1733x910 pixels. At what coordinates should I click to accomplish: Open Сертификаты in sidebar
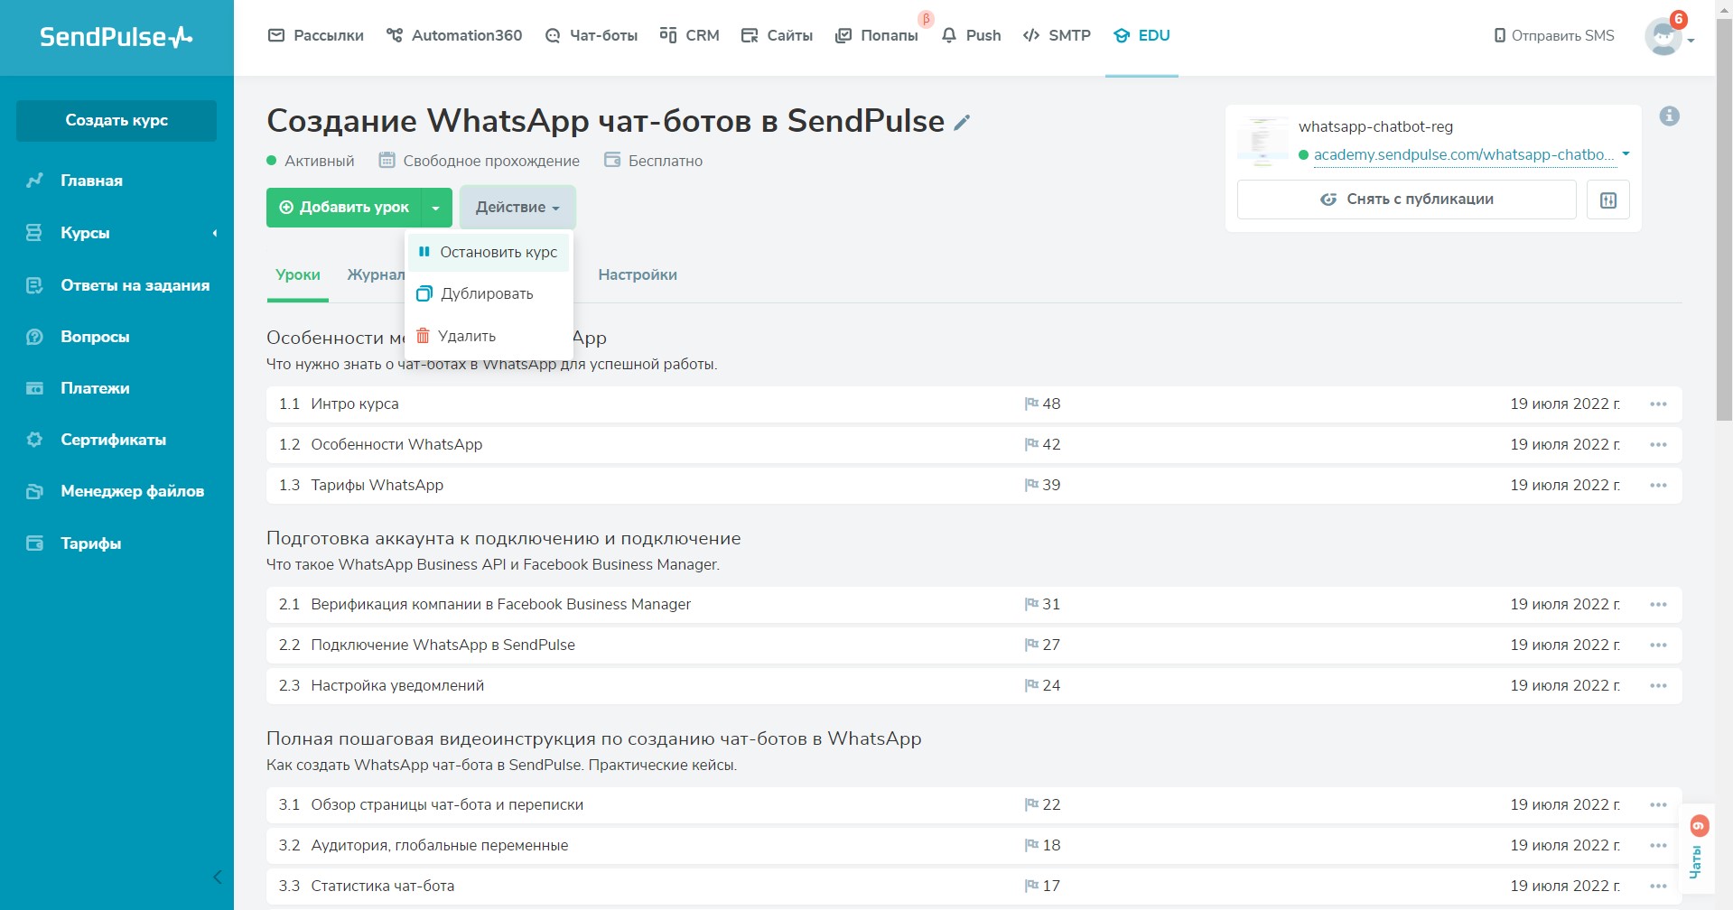coord(113,440)
